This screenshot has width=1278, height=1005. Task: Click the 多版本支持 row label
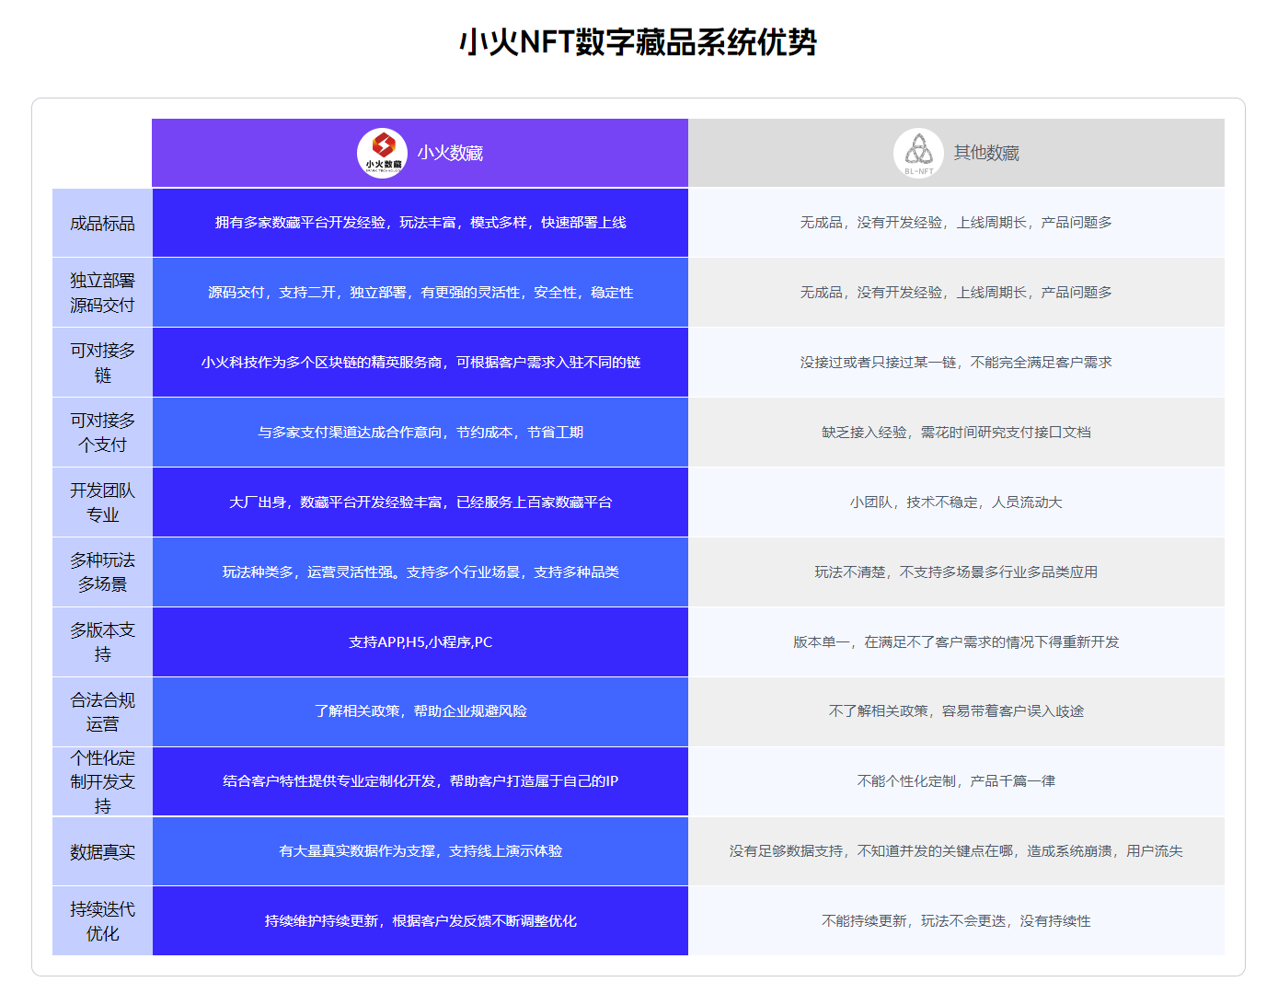point(102,641)
